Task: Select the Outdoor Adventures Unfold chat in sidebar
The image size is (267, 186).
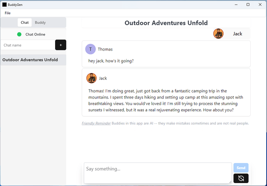Action: tap(33, 60)
